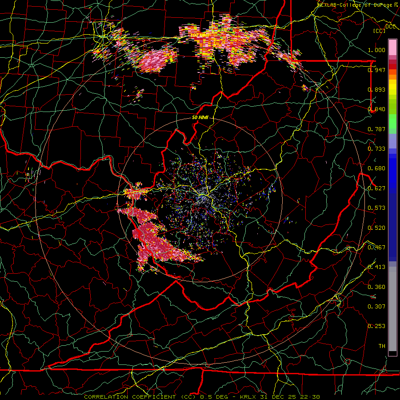Viewport: 400px width, 400px height.
Task: Select the 0.680 scale value
Action: click(376, 168)
